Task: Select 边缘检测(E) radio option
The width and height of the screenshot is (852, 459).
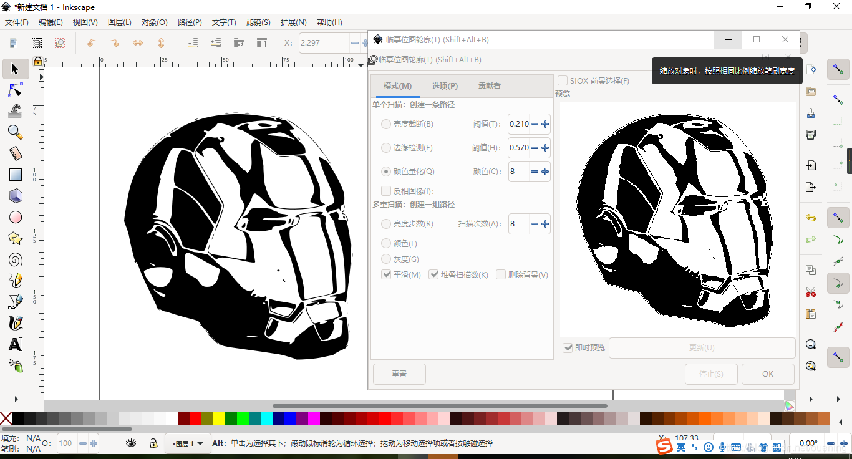Action: 386,148
